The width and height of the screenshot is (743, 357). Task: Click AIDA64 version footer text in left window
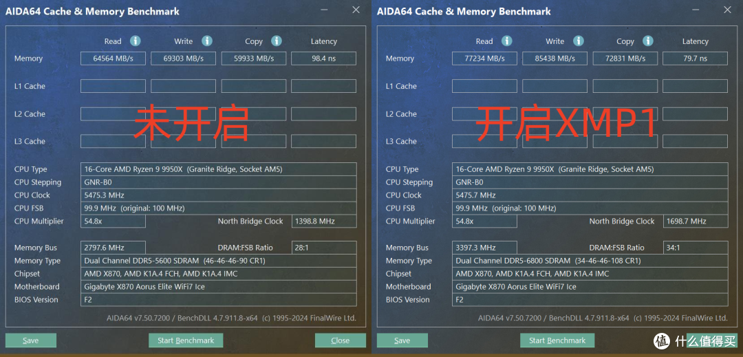(x=231, y=318)
